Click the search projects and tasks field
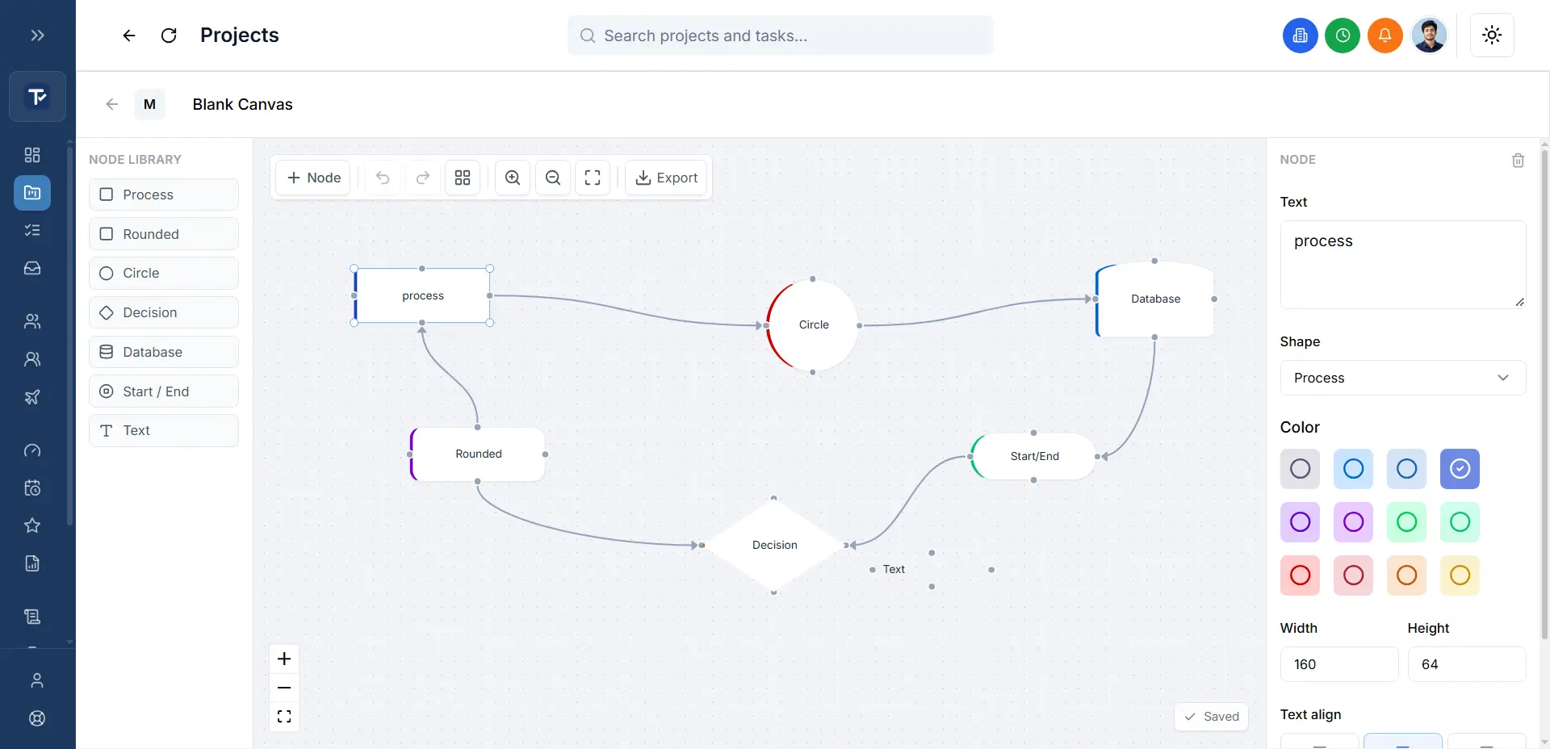The width and height of the screenshot is (1550, 749). (x=780, y=36)
